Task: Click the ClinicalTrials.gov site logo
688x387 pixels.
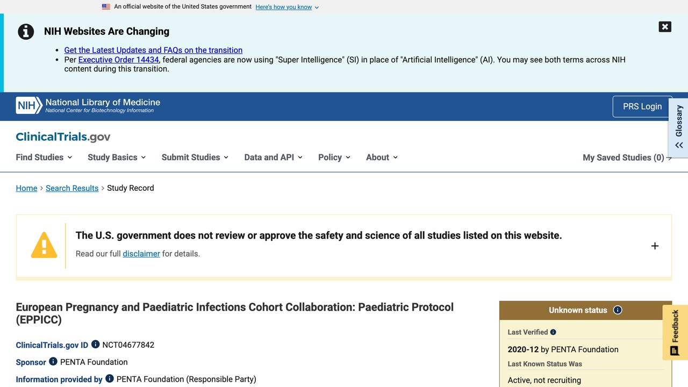Action: 63,137
